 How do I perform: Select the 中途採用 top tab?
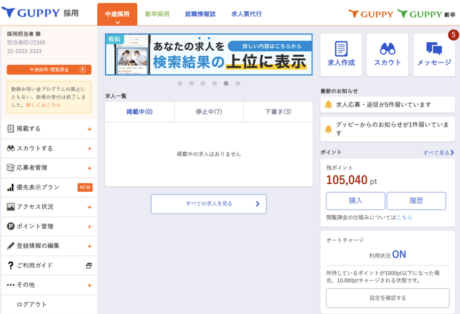[117, 14]
